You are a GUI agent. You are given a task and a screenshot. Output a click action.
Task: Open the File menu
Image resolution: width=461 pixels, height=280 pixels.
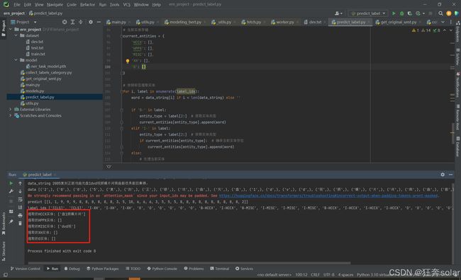click(17, 4)
